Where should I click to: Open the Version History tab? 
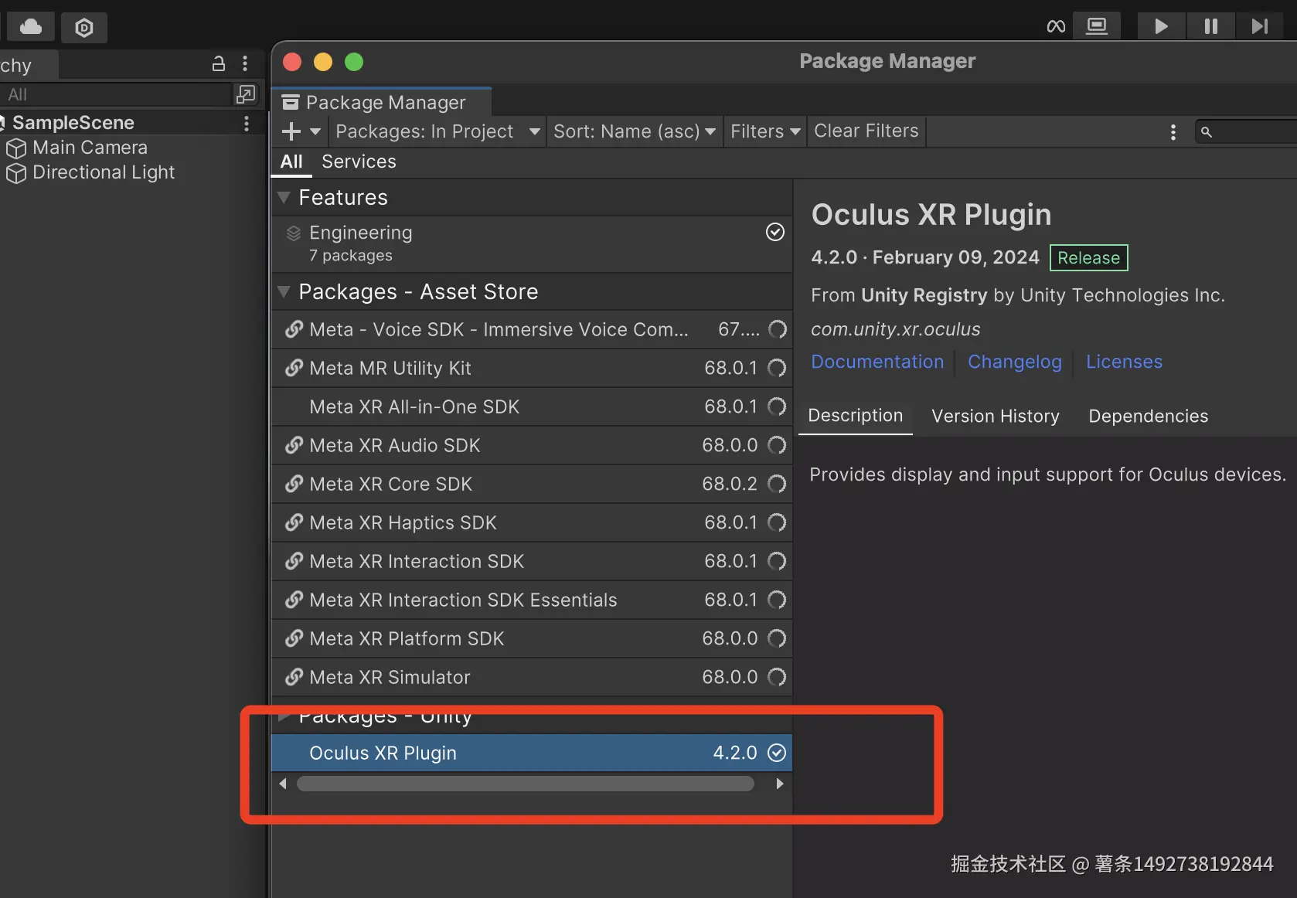click(995, 416)
